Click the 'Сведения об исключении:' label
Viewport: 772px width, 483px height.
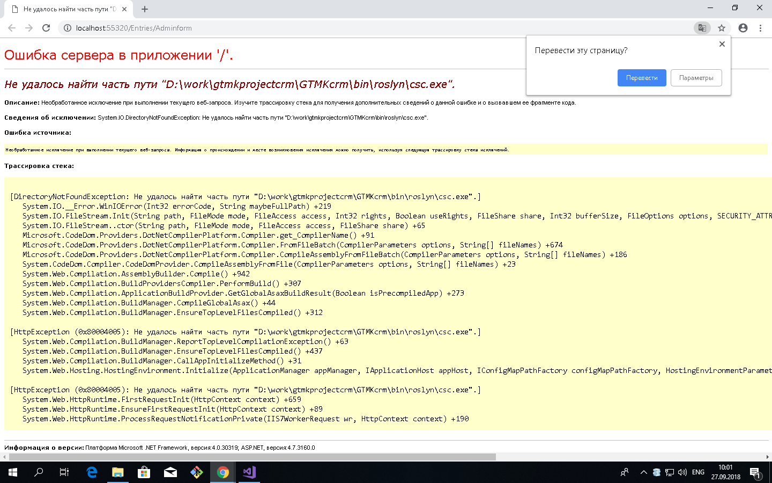point(50,118)
